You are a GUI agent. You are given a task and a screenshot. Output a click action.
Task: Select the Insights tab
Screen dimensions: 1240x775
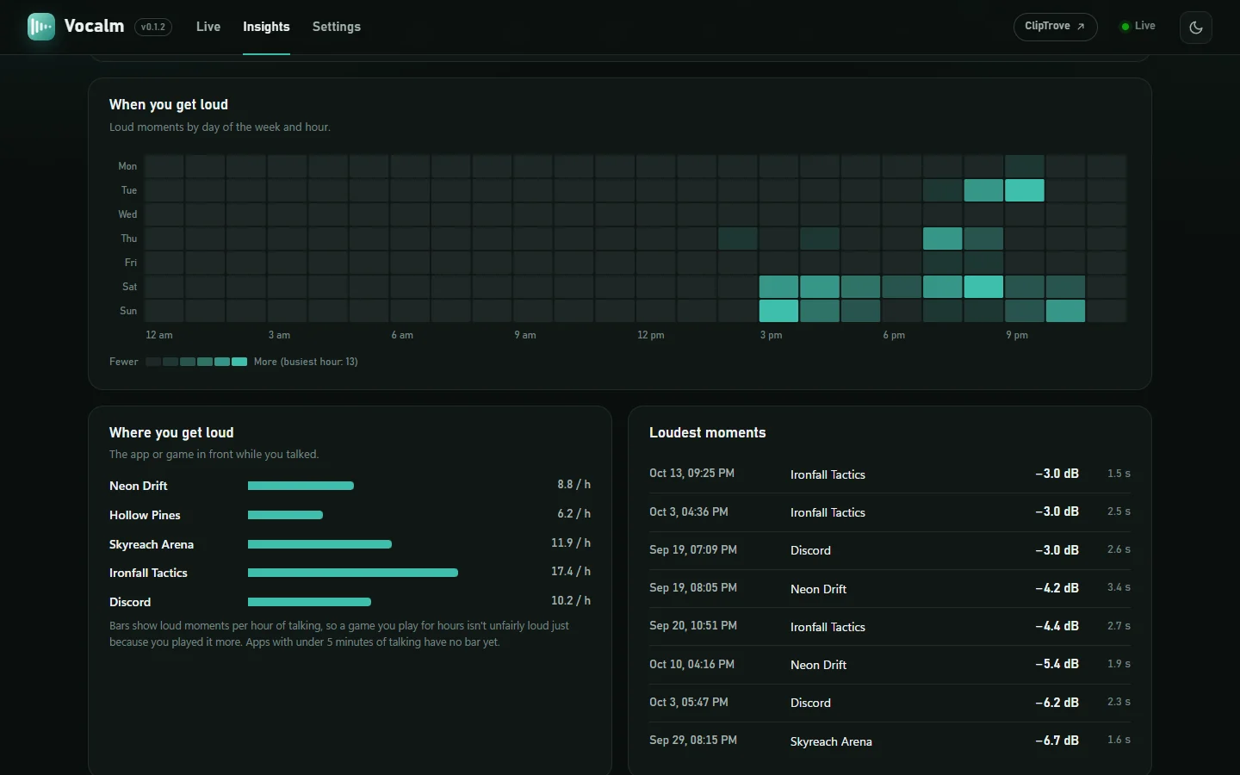coord(266,27)
